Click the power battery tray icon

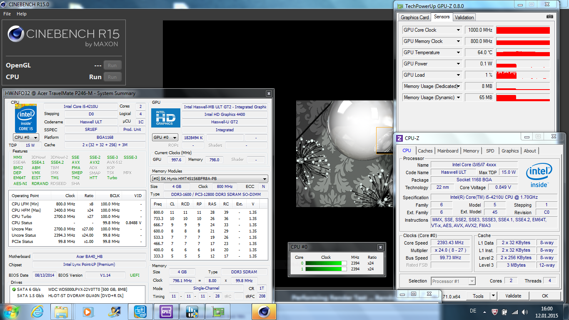505,312
